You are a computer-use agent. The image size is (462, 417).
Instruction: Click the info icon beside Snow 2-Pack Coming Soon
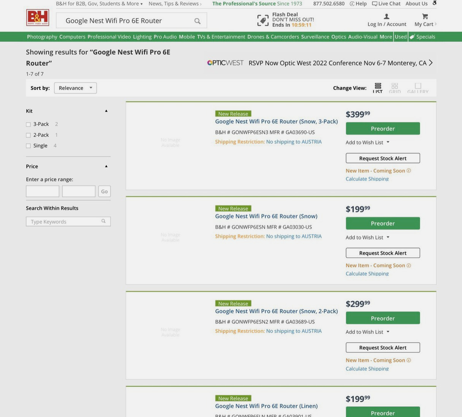(x=409, y=360)
